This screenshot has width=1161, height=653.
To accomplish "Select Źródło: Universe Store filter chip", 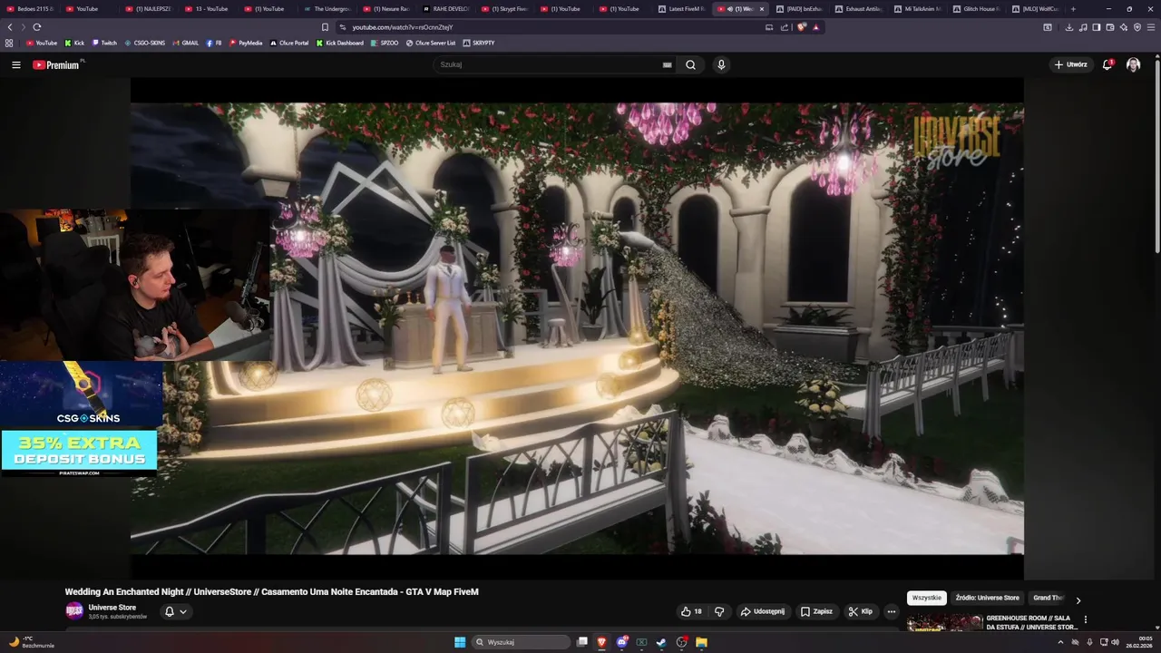I will [987, 598].
